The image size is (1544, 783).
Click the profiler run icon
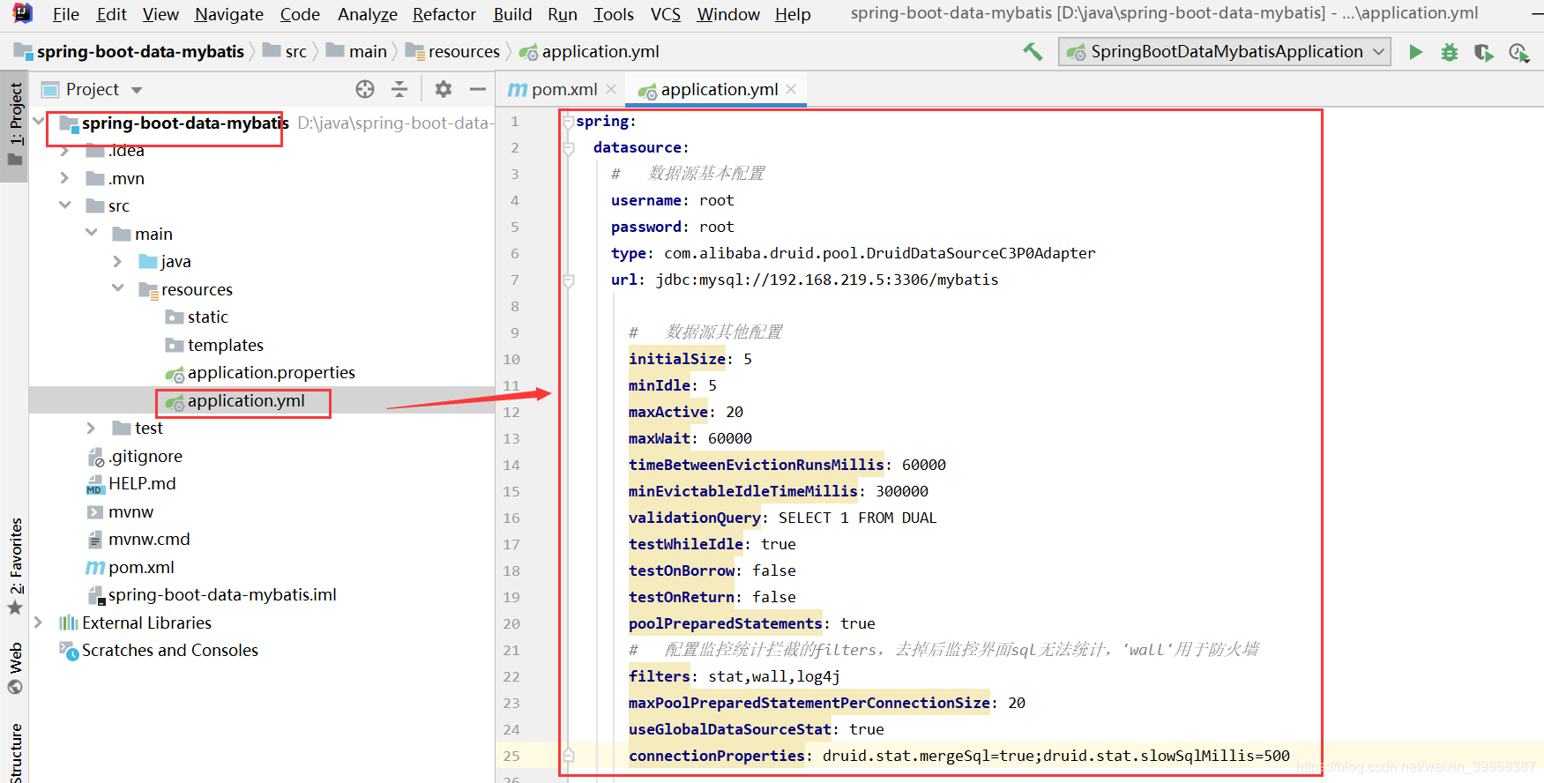pyautogui.click(x=1518, y=52)
